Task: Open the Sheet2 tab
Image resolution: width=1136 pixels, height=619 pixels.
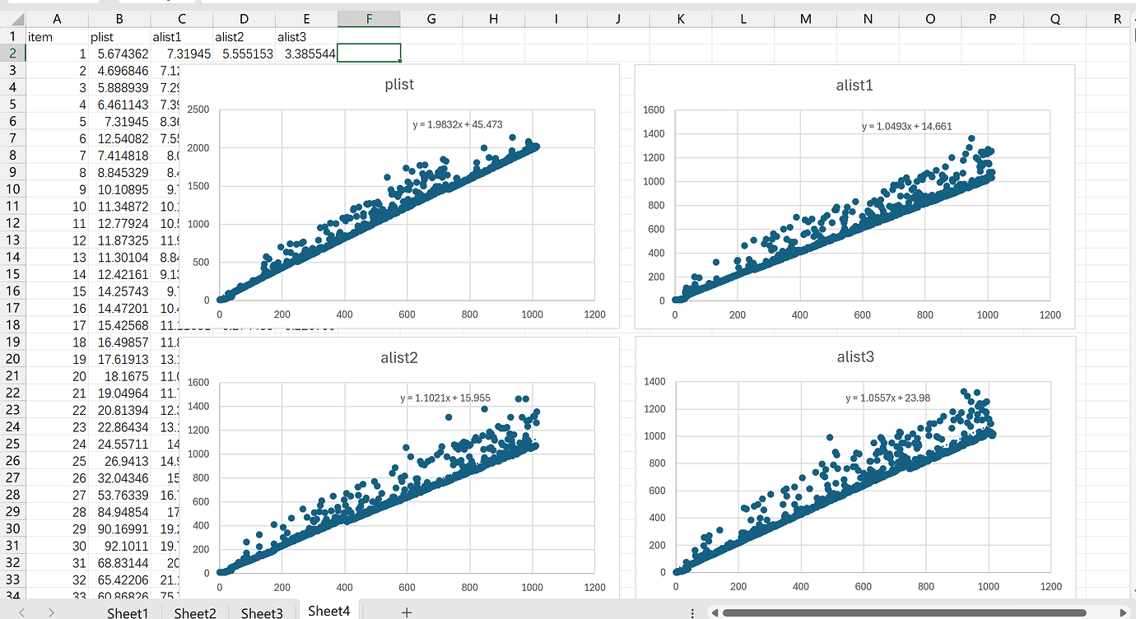Action: click(x=195, y=612)
